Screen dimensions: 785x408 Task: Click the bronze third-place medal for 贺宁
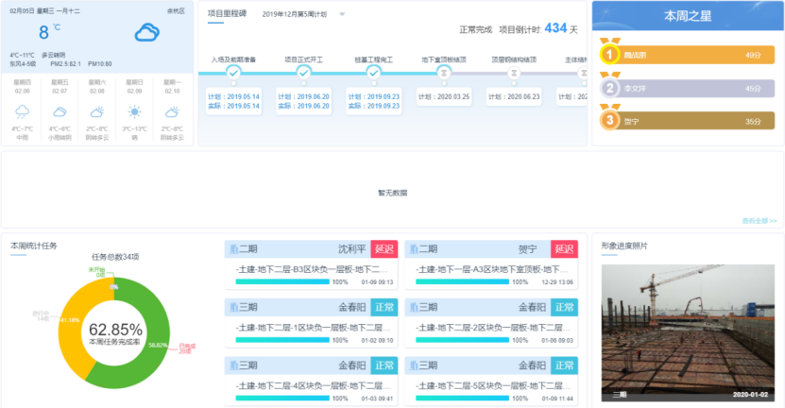click(x=610, y=121)
